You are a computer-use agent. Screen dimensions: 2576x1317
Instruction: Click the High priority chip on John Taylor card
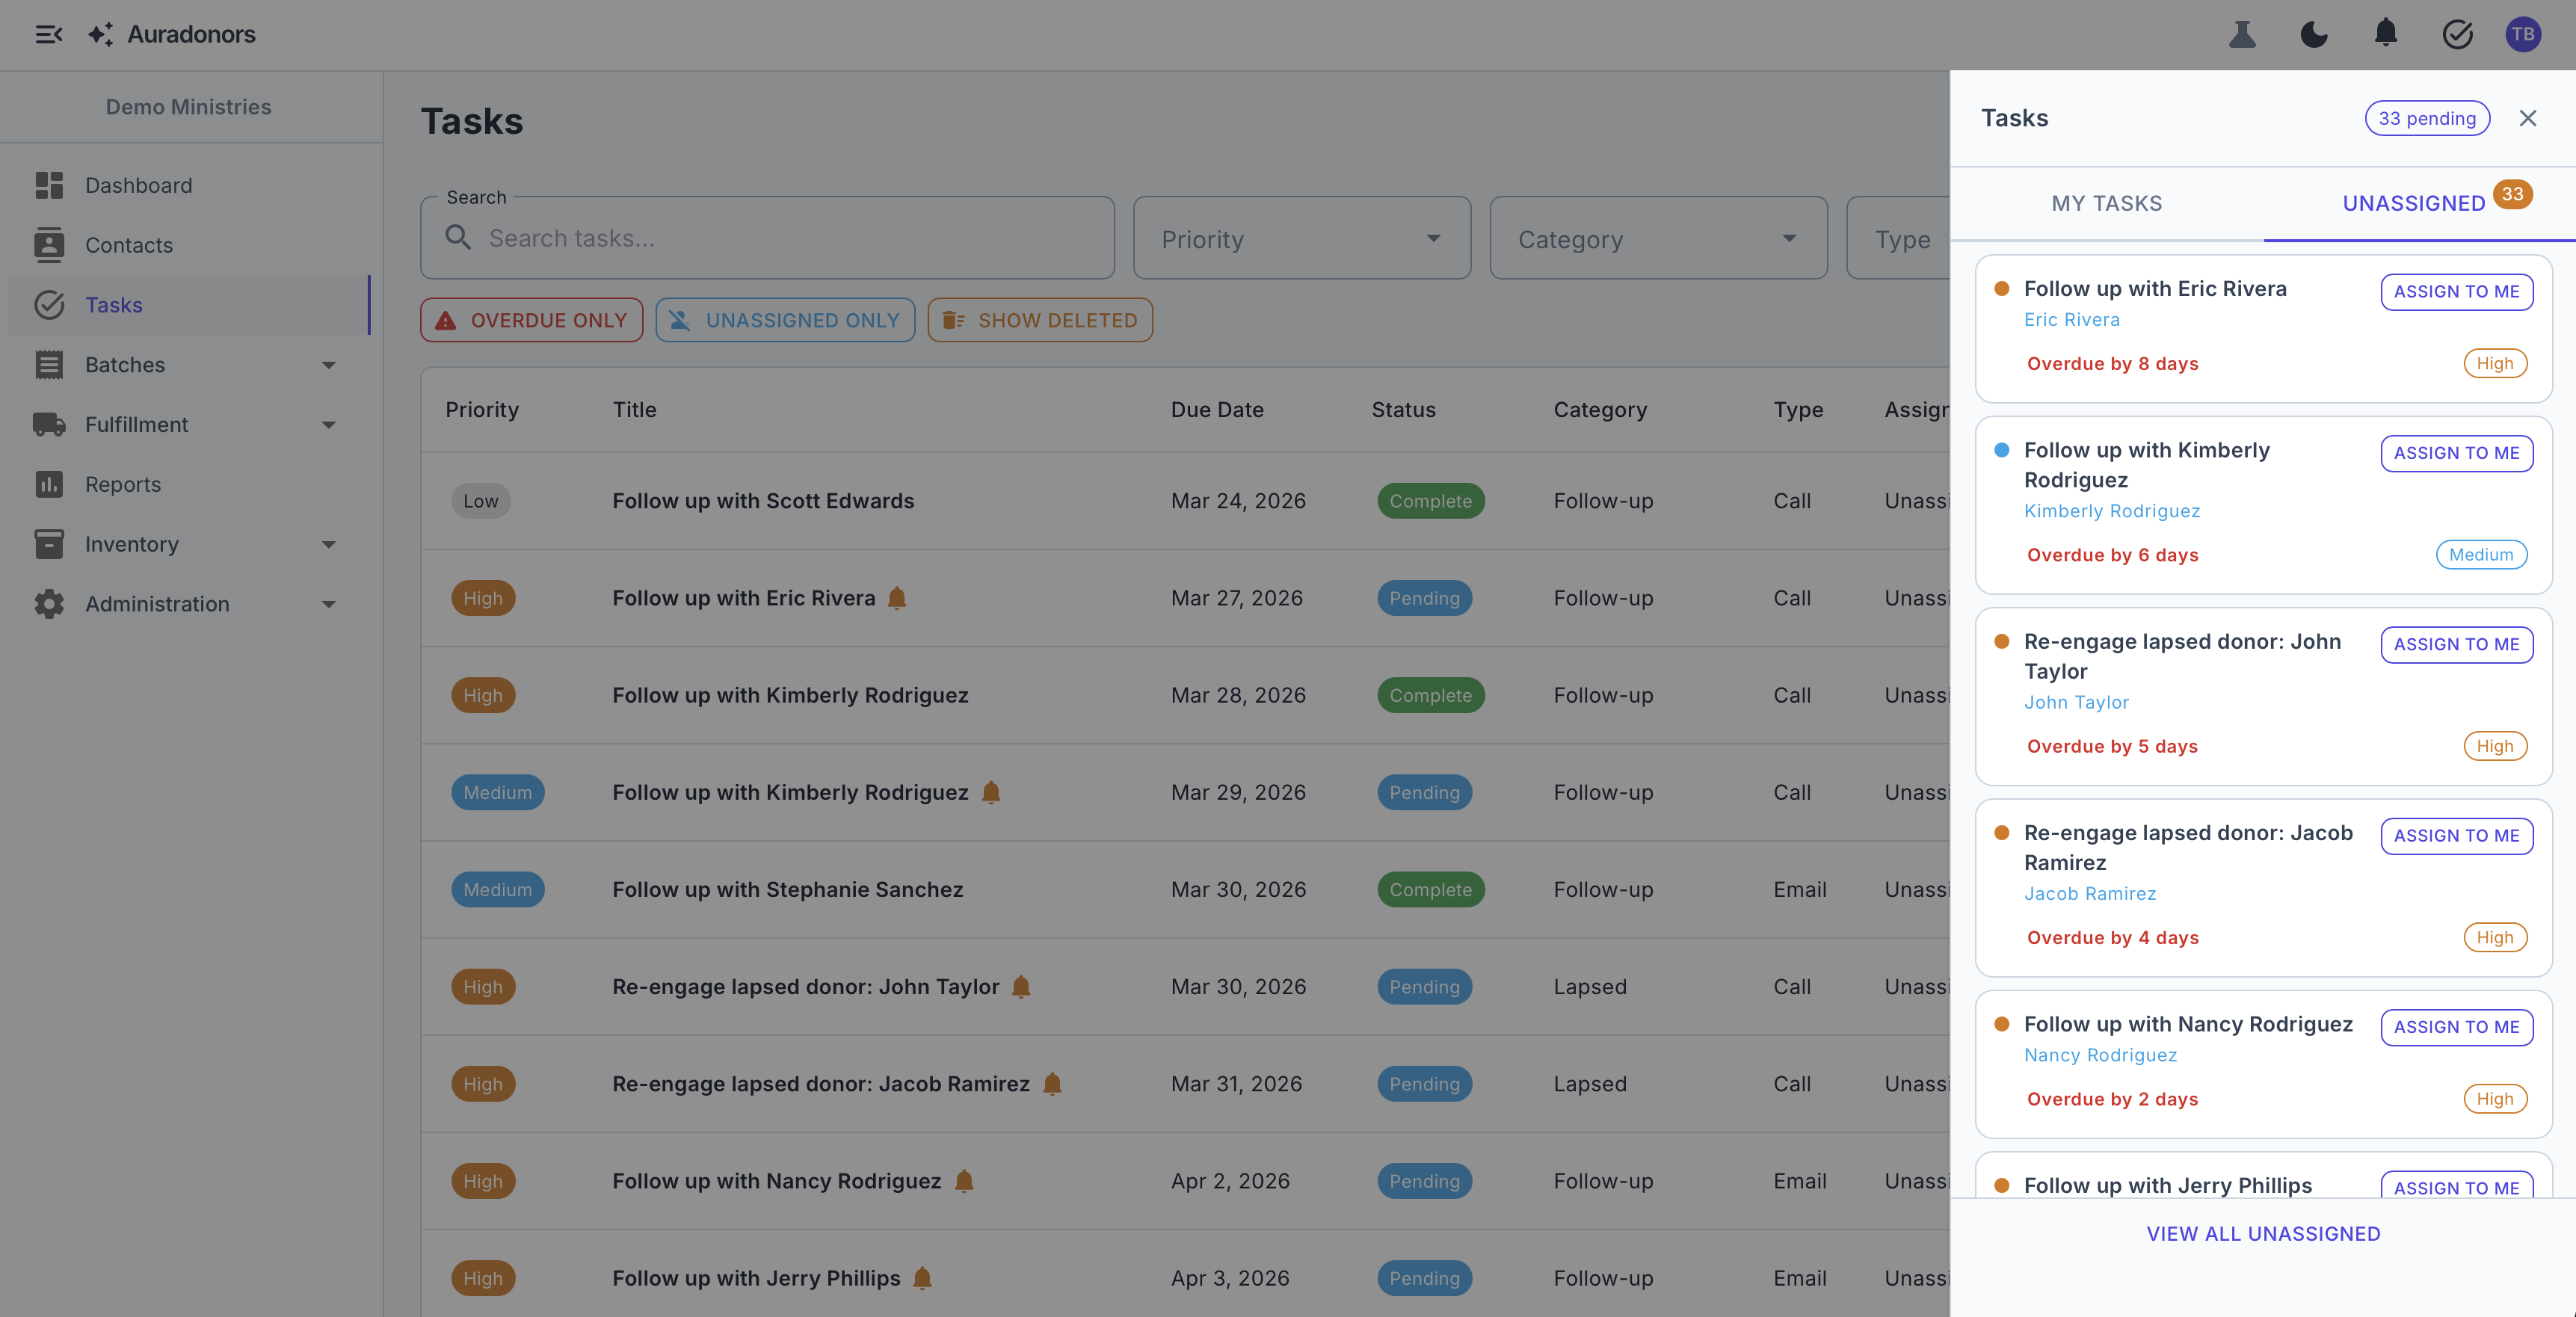tap(2494, 746)
